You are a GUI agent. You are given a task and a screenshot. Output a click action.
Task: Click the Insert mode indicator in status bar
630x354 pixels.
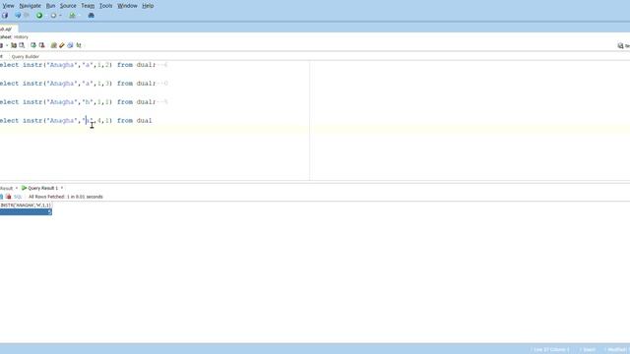point(589,350)
